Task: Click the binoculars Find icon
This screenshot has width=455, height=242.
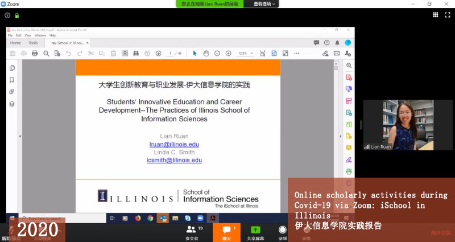Action: [136, 54]
